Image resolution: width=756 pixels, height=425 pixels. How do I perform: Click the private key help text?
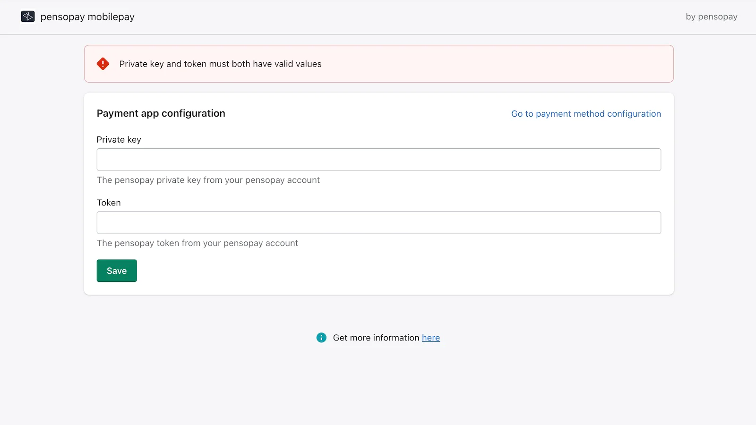tap(208, 180)
